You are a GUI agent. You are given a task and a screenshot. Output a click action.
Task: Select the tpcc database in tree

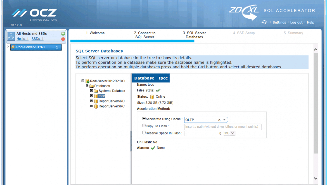point(101,96)
